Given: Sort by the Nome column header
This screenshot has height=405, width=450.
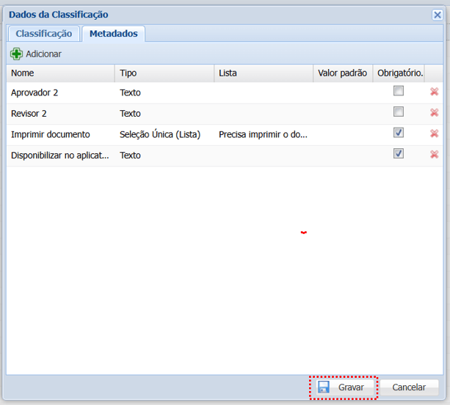Looking at the screenshot, I should click(60, 73).
